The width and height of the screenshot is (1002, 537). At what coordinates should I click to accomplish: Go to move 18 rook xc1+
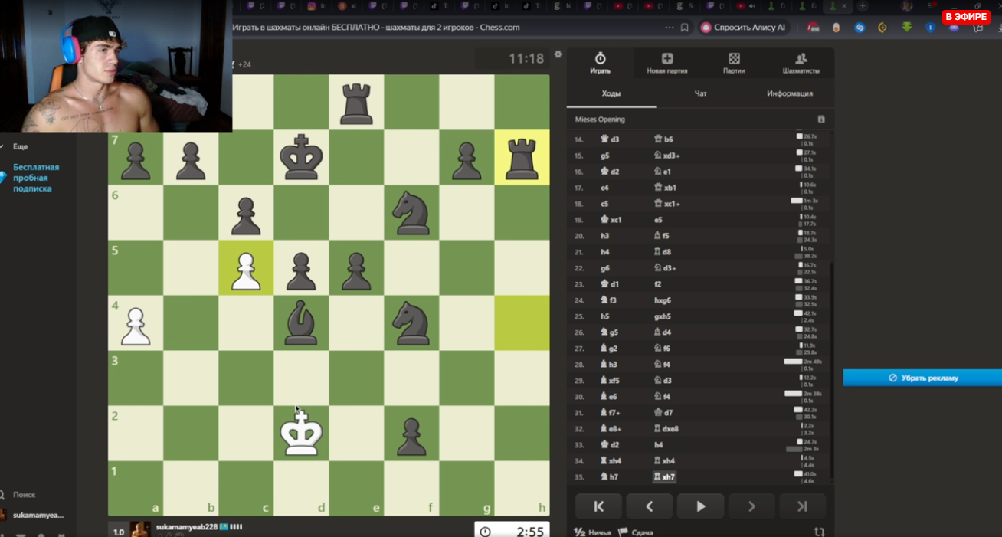click(666, 203)
